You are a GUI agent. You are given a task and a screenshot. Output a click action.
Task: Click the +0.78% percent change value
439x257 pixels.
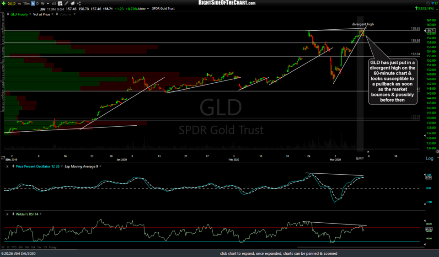tap(131, 9)
